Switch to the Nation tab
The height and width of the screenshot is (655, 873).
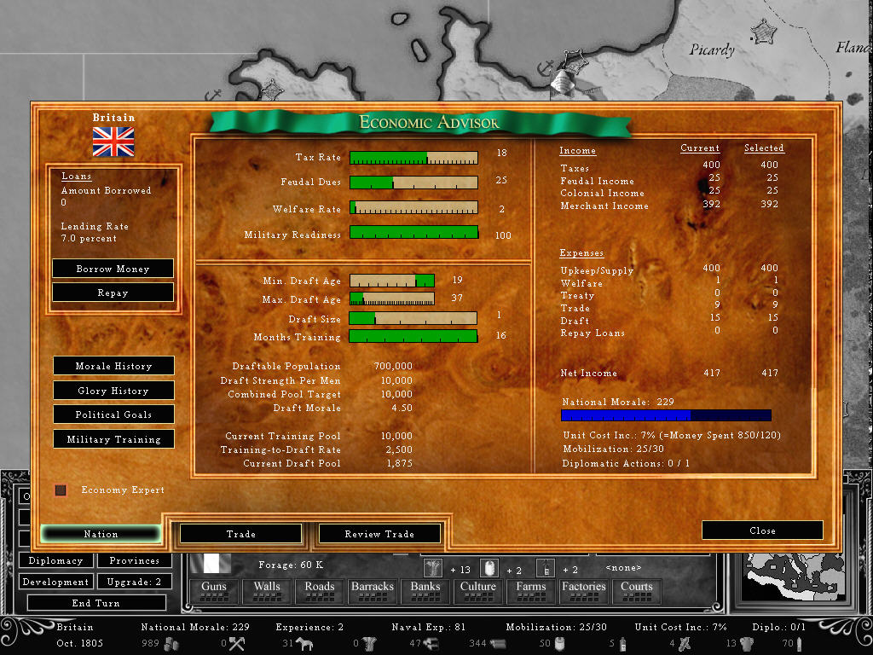[101, 534]
